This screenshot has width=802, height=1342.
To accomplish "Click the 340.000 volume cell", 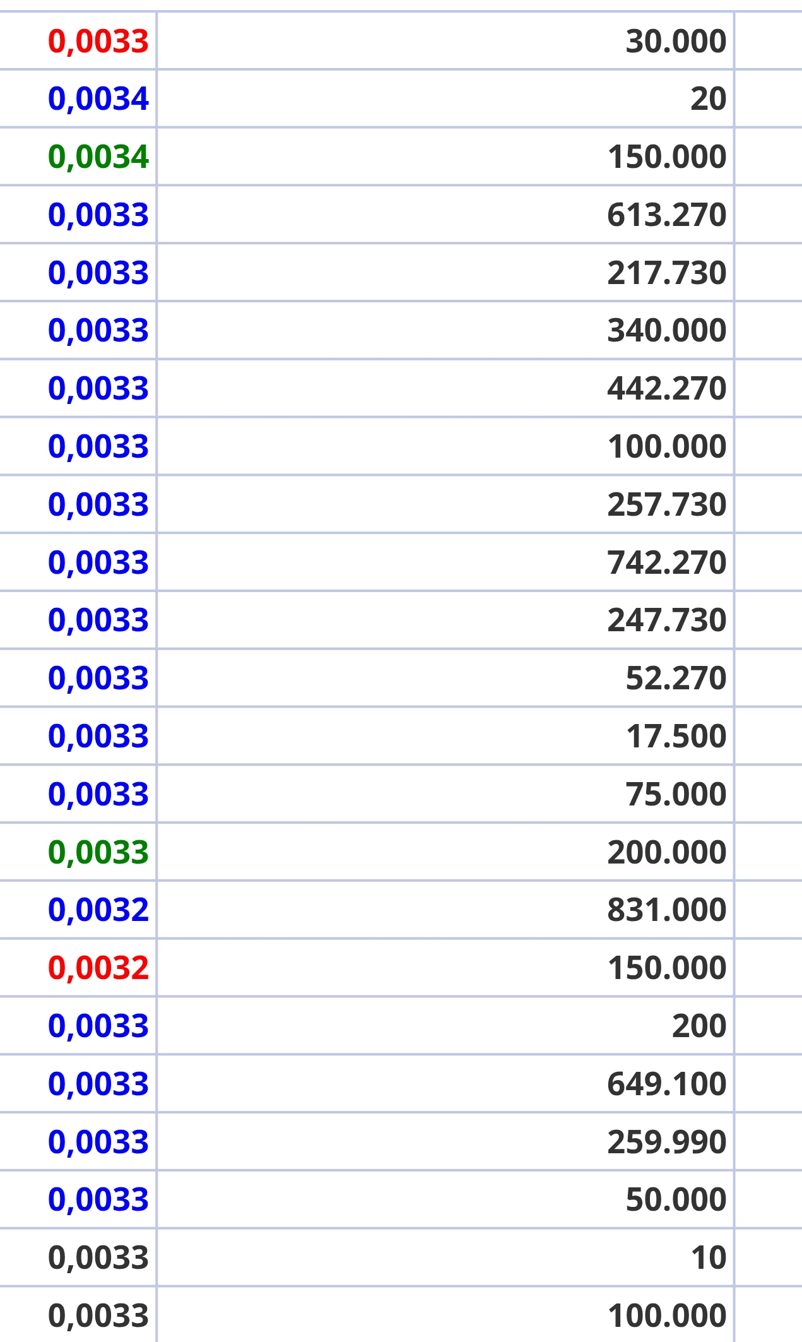I will 445,330.
